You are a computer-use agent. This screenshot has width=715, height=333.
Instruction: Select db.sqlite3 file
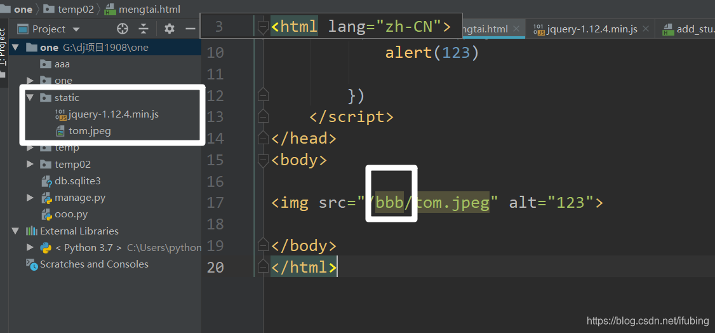77,181
